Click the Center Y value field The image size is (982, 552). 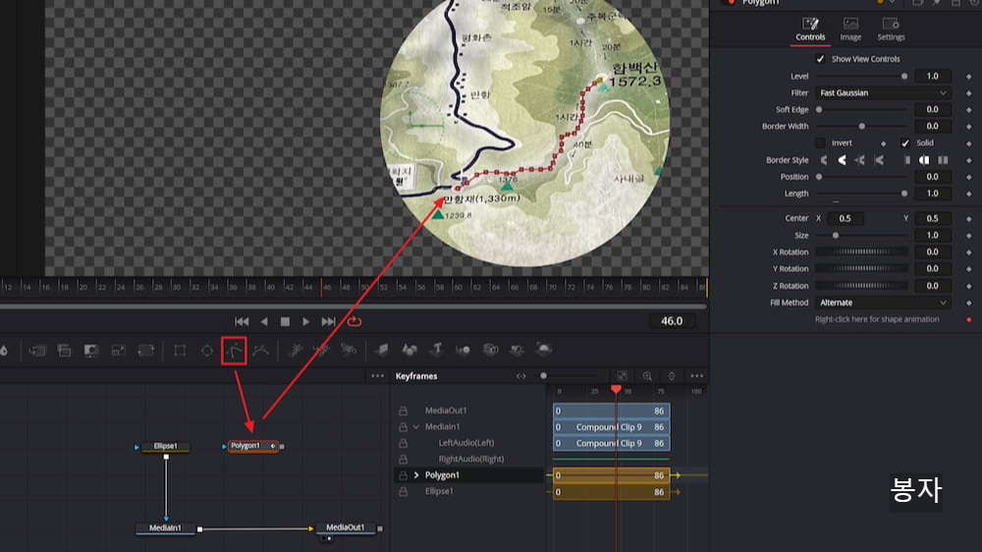[x=933, y=219]
